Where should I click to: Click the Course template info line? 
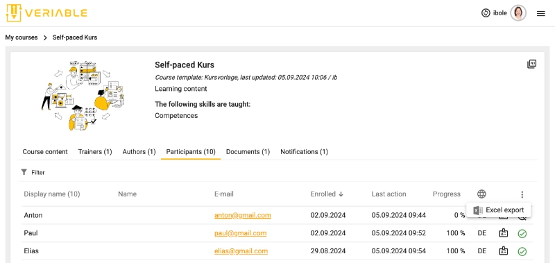pyautogui.click(x=246, y=77)
